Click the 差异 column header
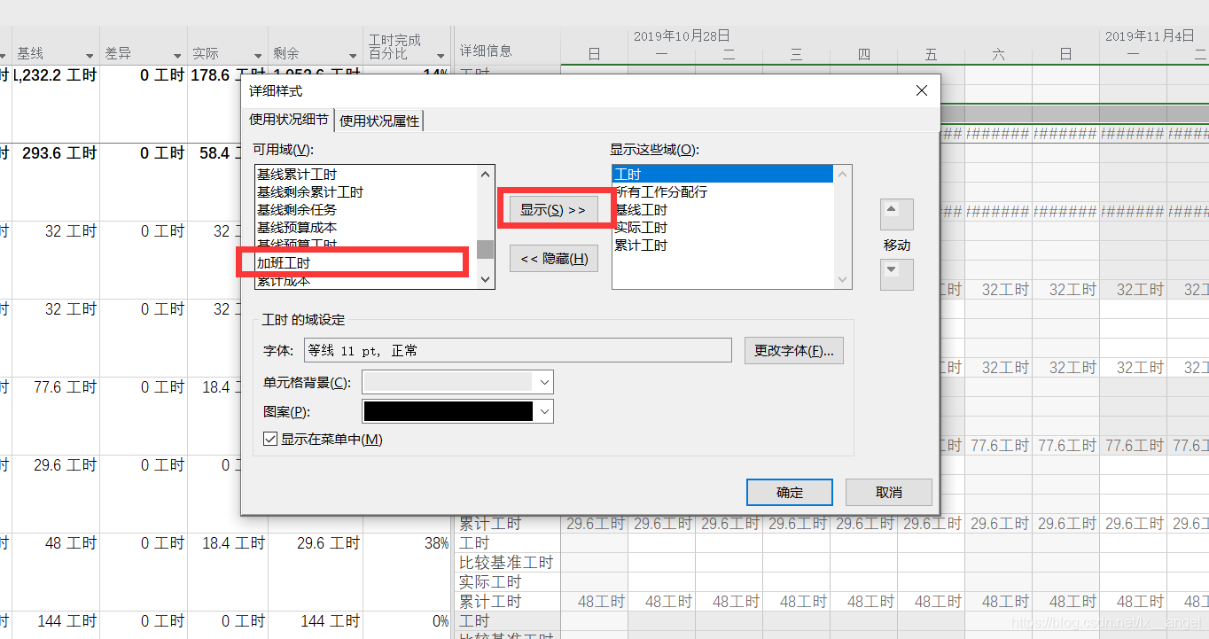This screenshot has width=1209, height=639. tap(118, 54)
